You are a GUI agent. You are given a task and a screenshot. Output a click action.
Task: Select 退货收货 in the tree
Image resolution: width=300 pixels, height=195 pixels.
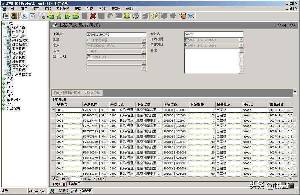tap(18, 49)
